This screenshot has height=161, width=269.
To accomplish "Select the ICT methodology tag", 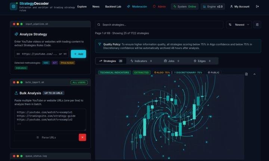I will (x=55, y=63).
